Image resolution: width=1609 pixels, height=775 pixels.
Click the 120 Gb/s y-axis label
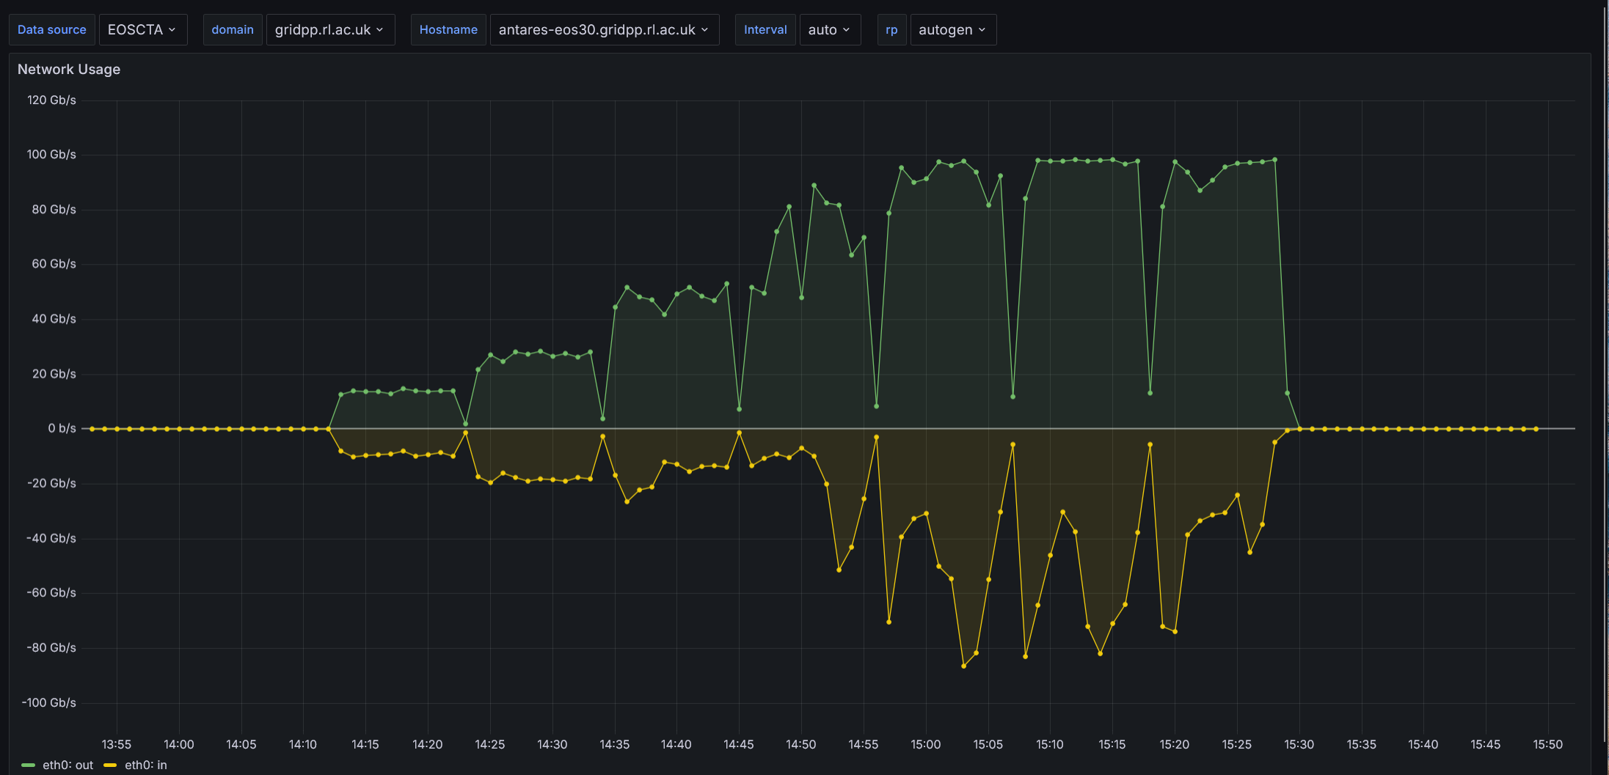pyautogui.click(x=51, y=100)
